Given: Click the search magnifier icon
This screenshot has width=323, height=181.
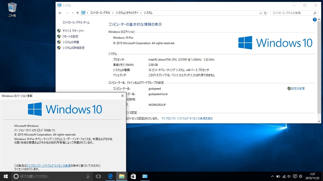Looking at the screenshot, I should click(x=315, y=13).
